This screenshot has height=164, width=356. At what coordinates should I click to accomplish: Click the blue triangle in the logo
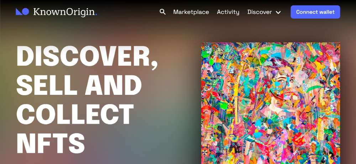19,12
